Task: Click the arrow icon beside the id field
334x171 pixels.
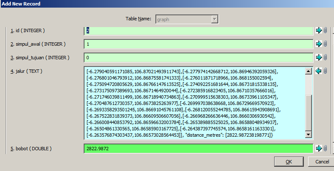Action: click(319, 30)
